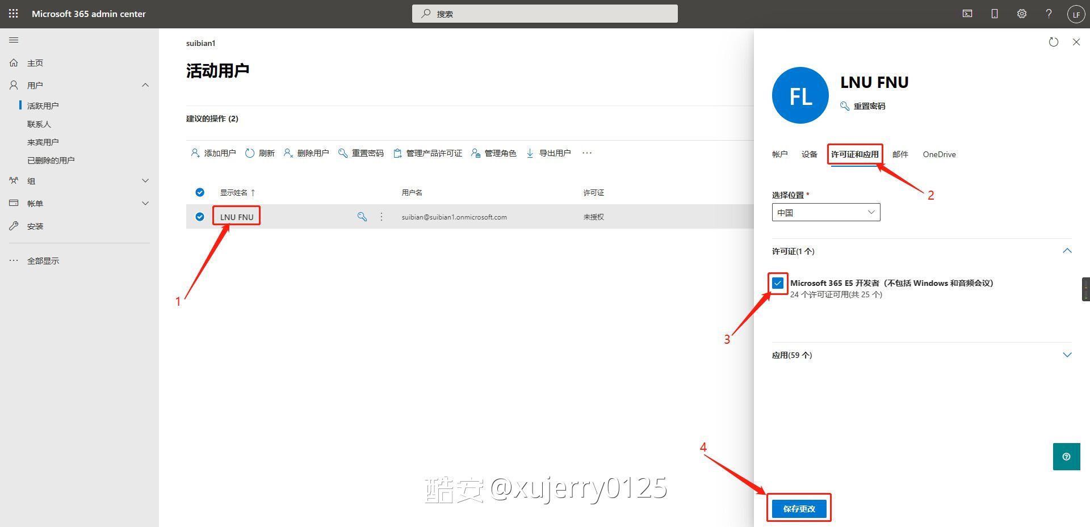Open the settings gear icon
The width and height of the screenshot is (1090, 527).
[x=1022, y=14]
